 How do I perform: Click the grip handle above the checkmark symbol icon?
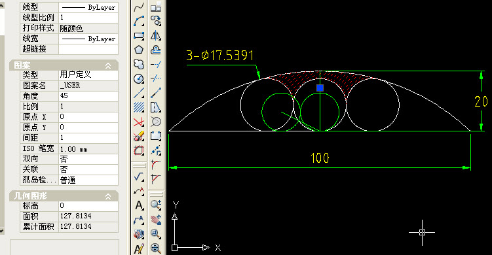[x=139, y=165]
